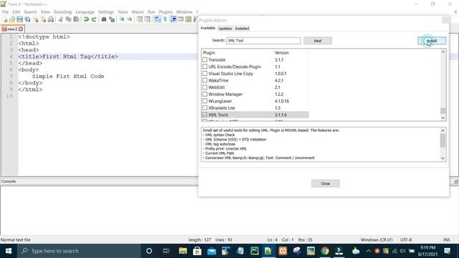Click the Replace toolbar icon
The image size is (459, 258).
pyautogui.click(x=112, y=19)
